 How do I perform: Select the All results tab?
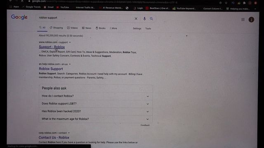click(42, 28)
